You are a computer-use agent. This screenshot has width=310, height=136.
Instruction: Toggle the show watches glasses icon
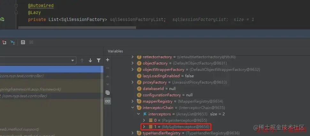pyautogui.click(x=108, y=101)
